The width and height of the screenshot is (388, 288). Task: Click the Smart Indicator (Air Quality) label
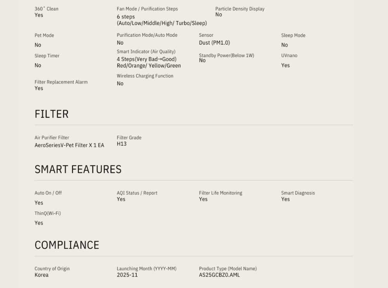(x=146, y=52)
